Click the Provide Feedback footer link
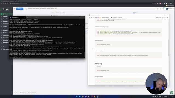175x98 pixels. coord(32,93)
